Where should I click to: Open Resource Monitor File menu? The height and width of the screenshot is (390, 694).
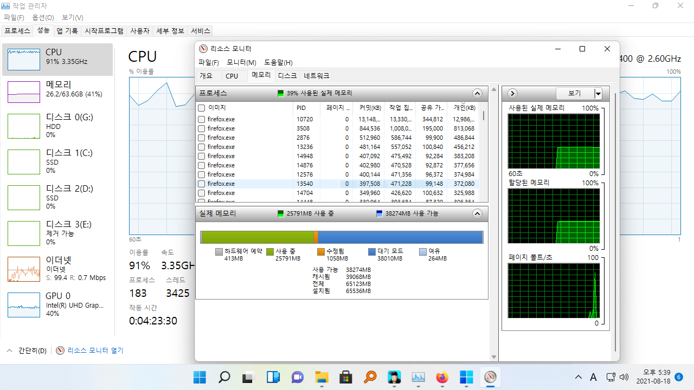(x=209, y=62)
